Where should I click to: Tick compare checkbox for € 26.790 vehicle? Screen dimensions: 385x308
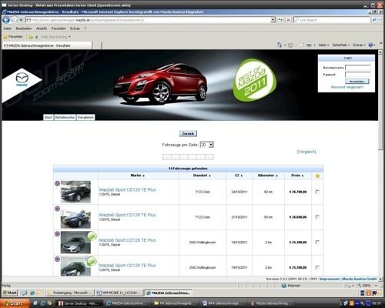317,192
